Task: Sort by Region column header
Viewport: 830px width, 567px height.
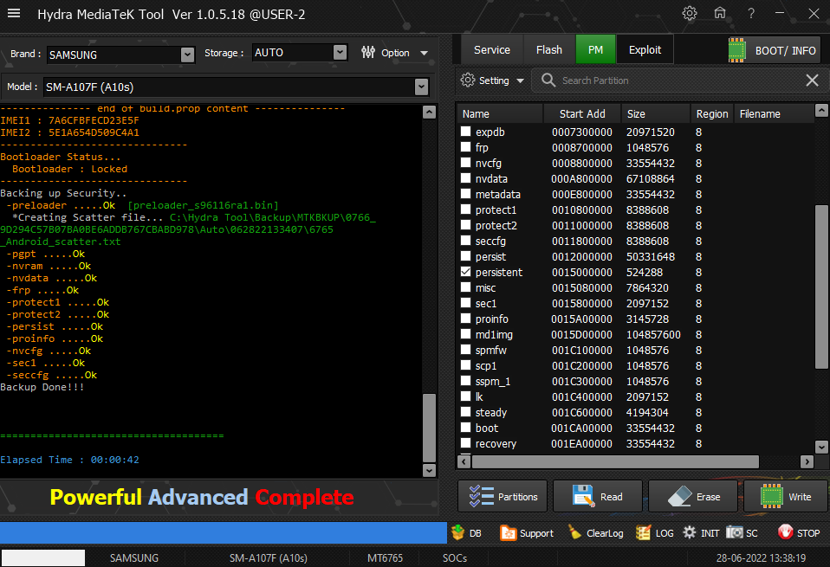Action: coord(712,113)
